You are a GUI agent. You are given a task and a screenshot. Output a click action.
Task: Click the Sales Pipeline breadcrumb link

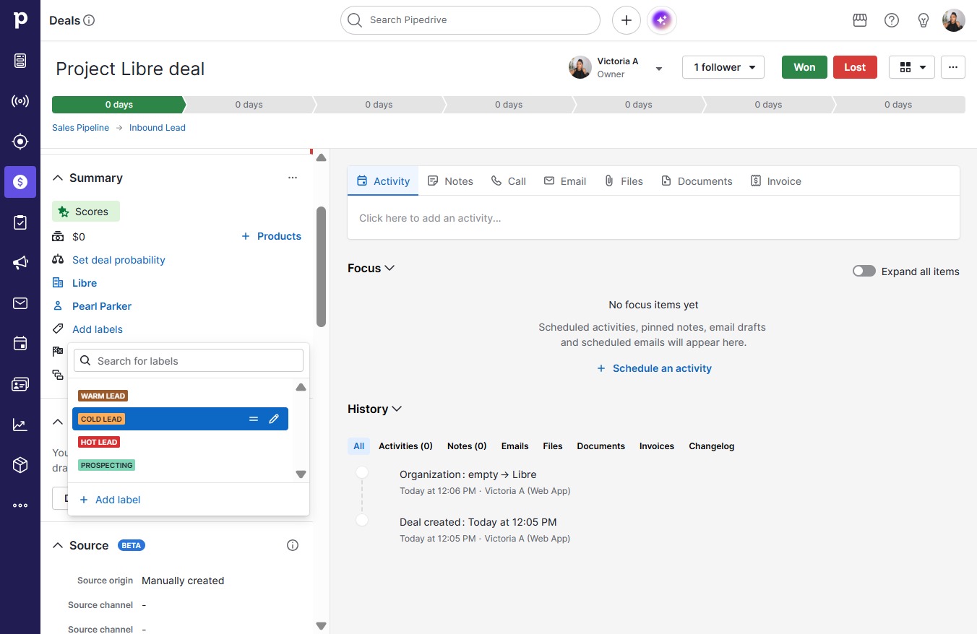80,128
